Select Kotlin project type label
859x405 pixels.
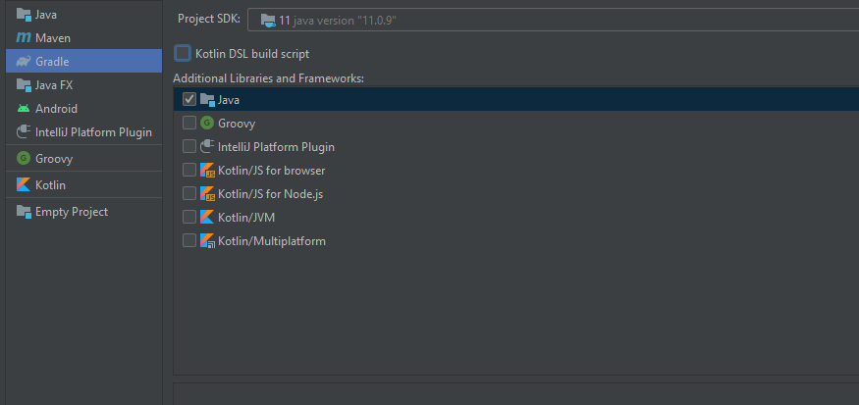click(x=50, y=185)
